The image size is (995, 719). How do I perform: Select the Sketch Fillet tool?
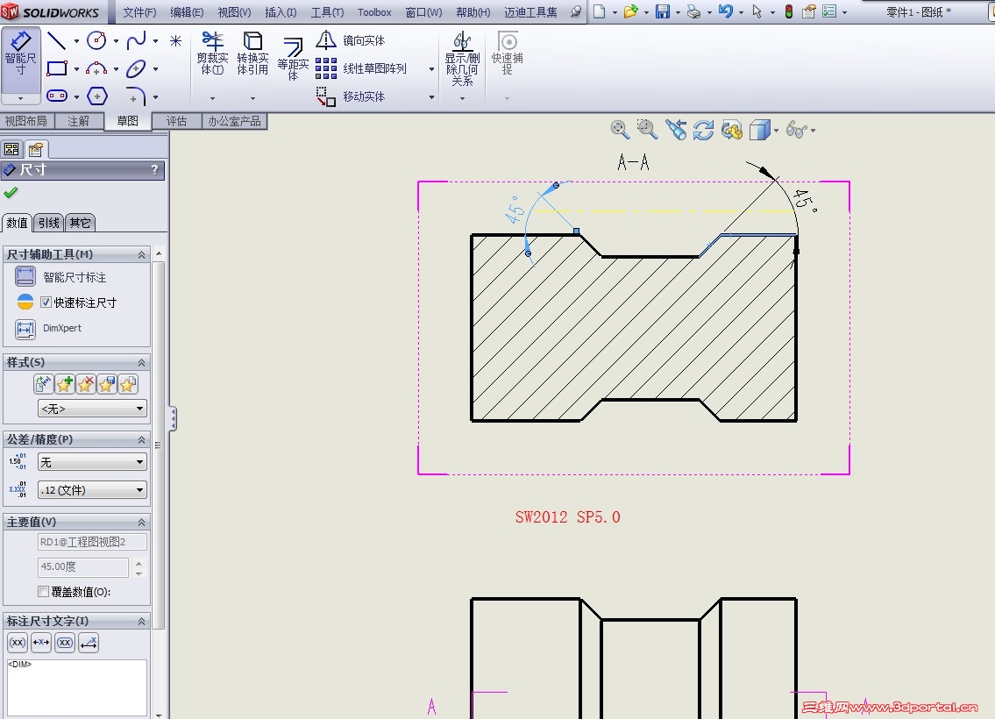[136, 96]
